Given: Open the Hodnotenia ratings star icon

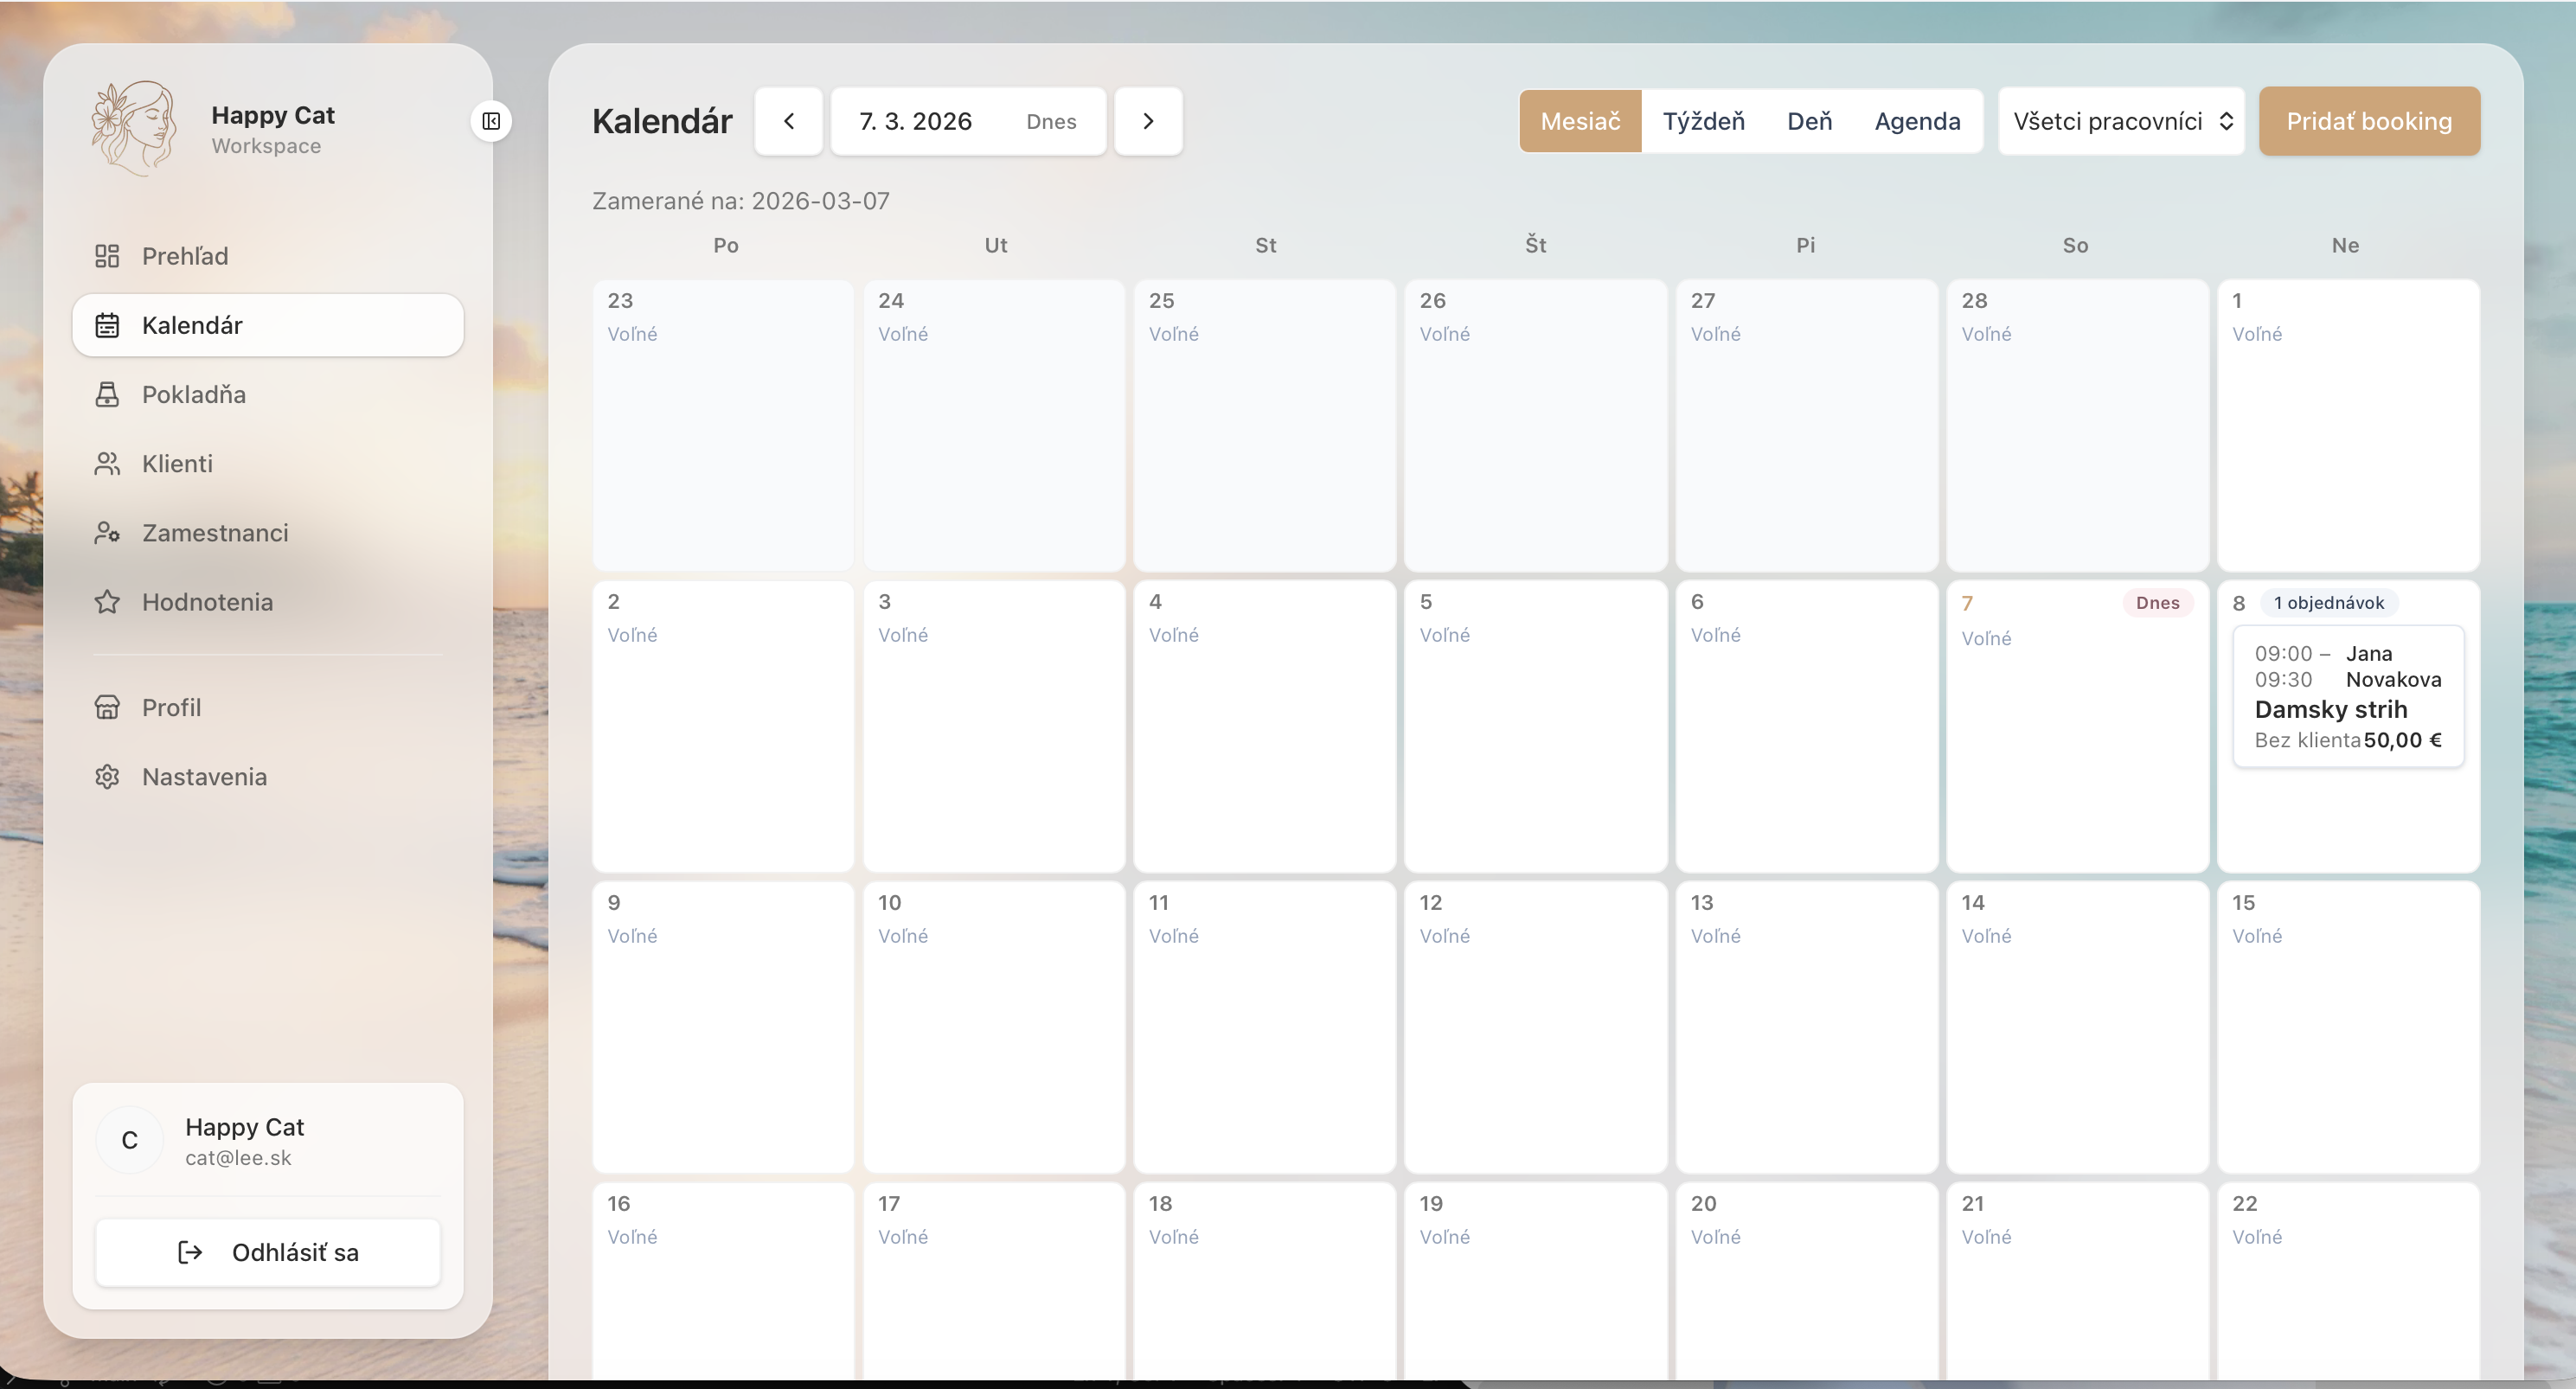Looking at the screenshot, I should [x=108, y=601].
